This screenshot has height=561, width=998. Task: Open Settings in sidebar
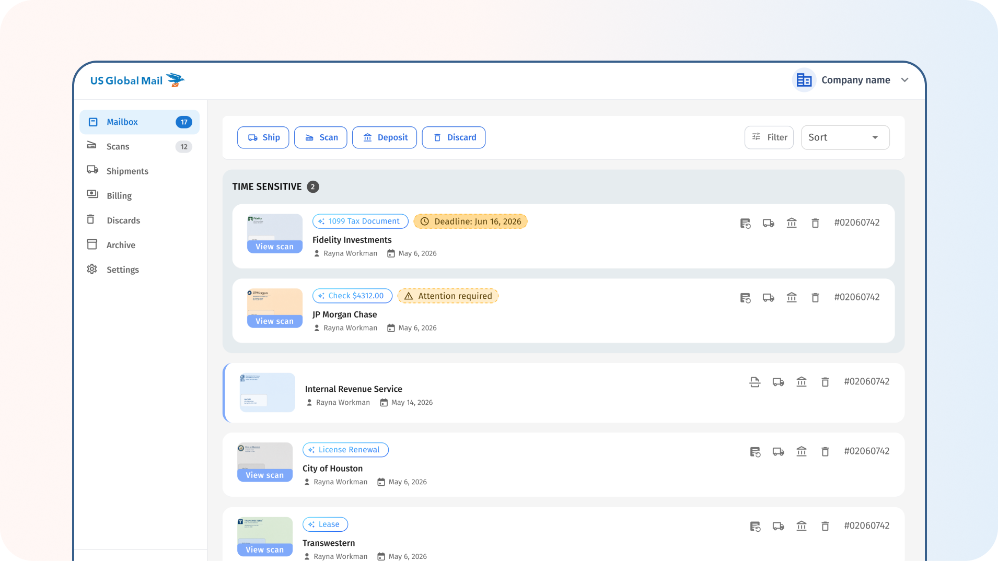pyautogui.click(x=140, y=270)
